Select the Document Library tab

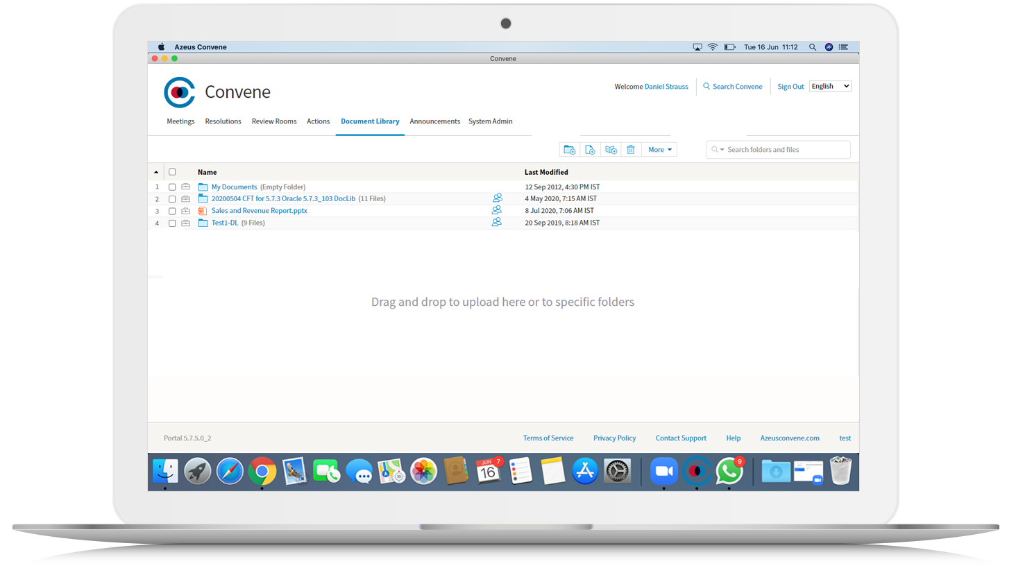click(370, 121)
